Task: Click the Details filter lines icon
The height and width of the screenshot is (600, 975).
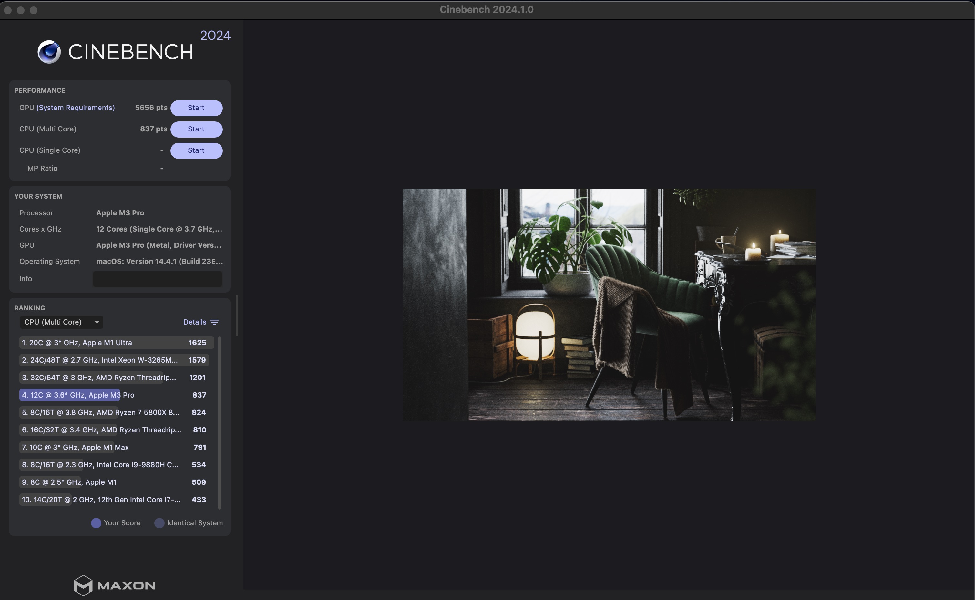Action: click(214, 322)
